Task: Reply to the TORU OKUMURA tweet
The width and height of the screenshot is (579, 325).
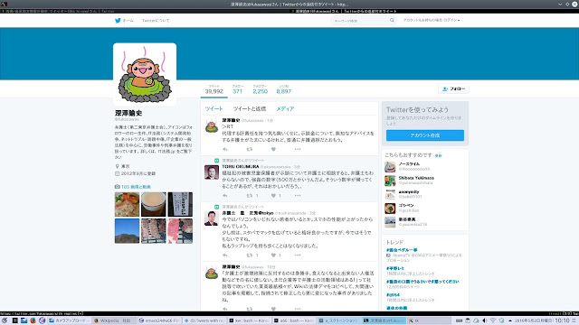Action: pyautogui.click(x=225, y=196)
